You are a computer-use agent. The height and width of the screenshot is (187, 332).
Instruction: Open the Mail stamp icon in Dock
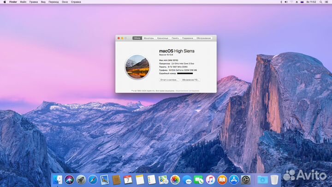pyautogui.click(x=105, y=180)
